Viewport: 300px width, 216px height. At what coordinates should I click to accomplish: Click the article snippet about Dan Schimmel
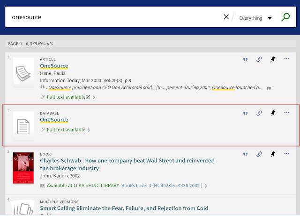(155, 87)
